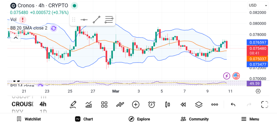Toggle fullscreen chart mode
The image size is (277, 125).
point(265,104)
